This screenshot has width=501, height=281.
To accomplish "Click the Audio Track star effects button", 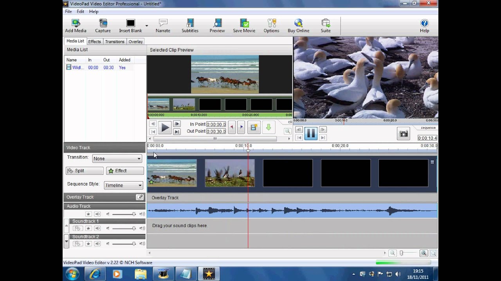I will [x=88, y=214].
